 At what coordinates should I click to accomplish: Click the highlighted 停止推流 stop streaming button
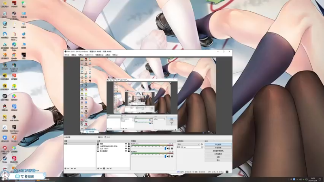tap(218, 144)
